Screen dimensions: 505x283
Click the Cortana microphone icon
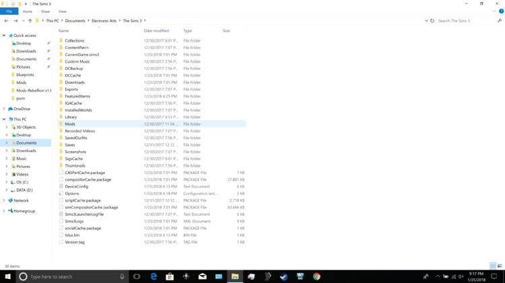(122, 276)
